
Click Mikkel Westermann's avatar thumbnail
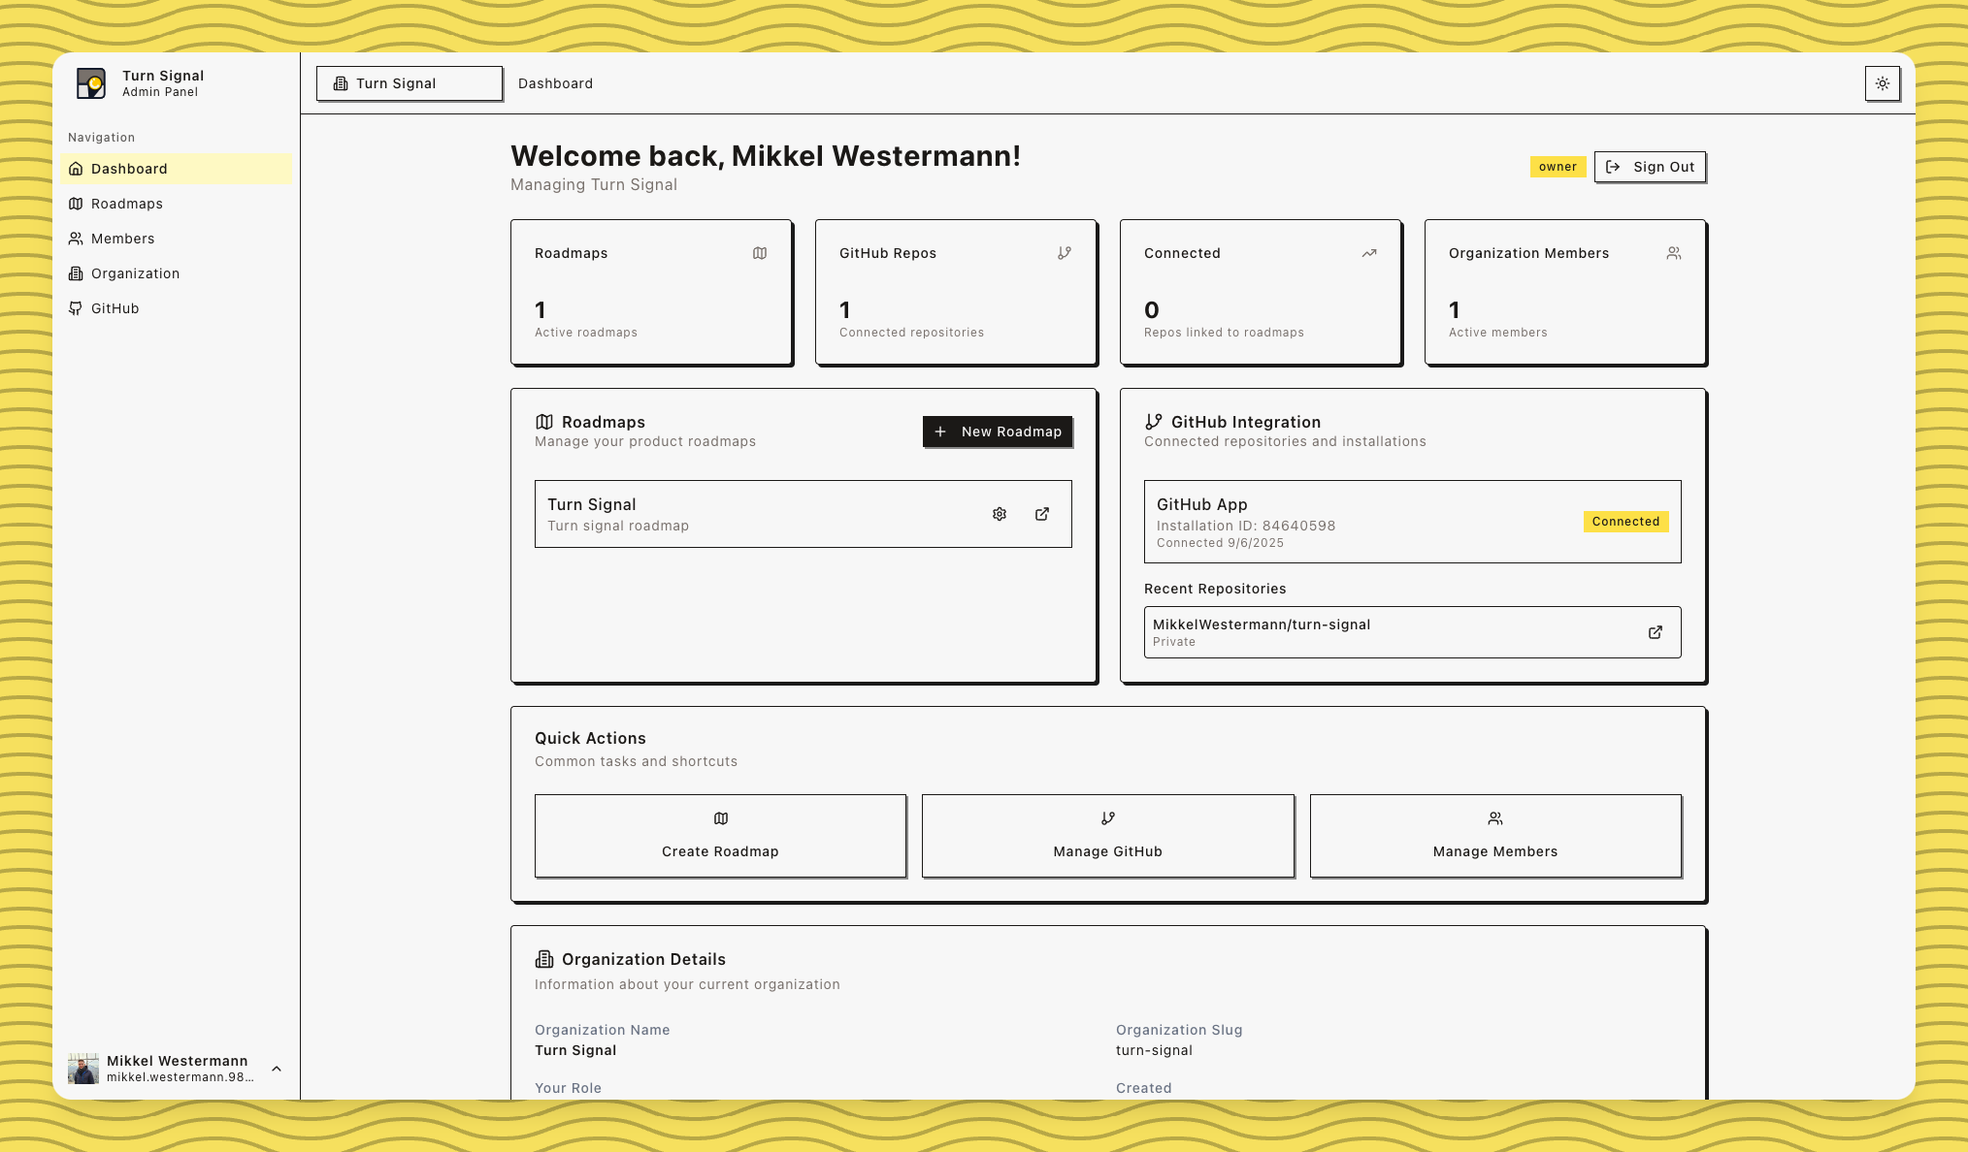[x=83, y=1069]
